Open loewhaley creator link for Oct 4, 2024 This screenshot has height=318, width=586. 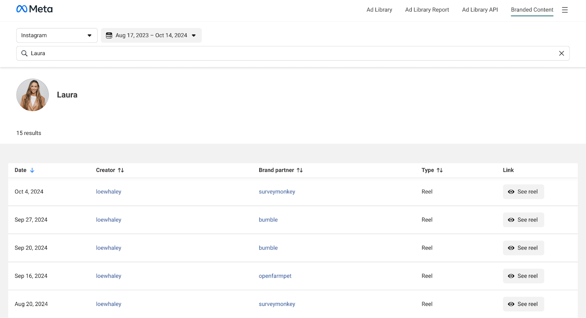tap(108, 192)
